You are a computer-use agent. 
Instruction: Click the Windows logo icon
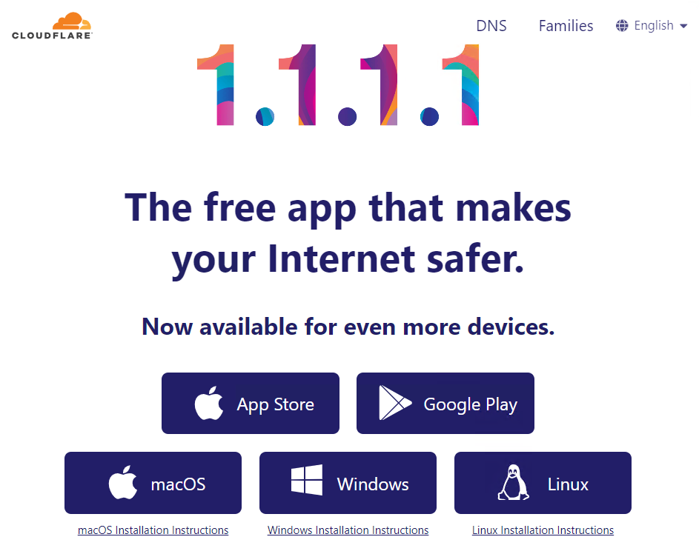[x=307, y=480]
